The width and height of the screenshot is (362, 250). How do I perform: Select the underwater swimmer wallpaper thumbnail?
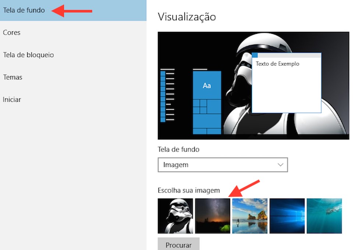pos(324,216)
